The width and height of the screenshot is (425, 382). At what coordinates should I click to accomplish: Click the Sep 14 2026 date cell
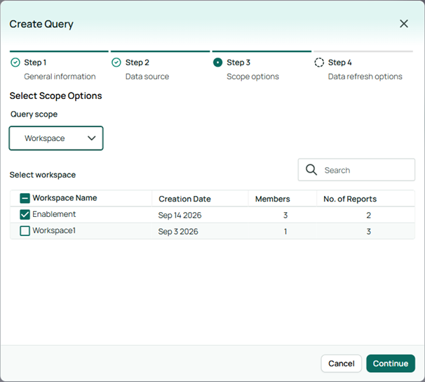tap(180, 215)
